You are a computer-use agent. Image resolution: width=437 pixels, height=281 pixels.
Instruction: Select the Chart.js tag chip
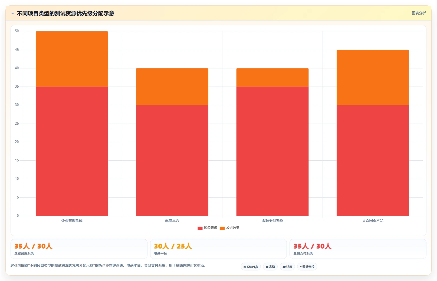click(x=251, y=267)
